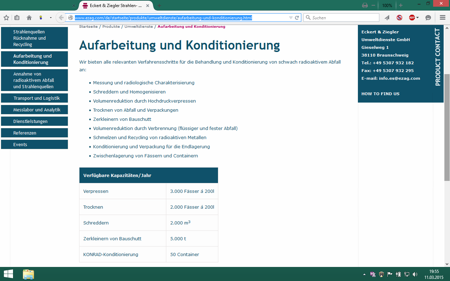This screenshot has width=450, height=281.
Task: Click Verfügbare Kapazitäten/Jahr table header
Action: (x=149, y=175)
